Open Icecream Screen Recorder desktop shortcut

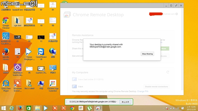click(x=18, y=86)
